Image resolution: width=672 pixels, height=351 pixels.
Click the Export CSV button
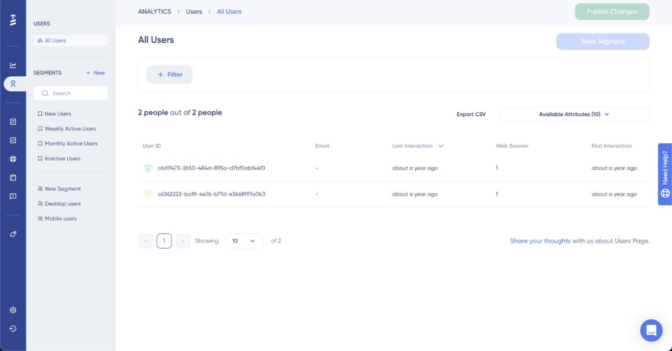point(470,114)
